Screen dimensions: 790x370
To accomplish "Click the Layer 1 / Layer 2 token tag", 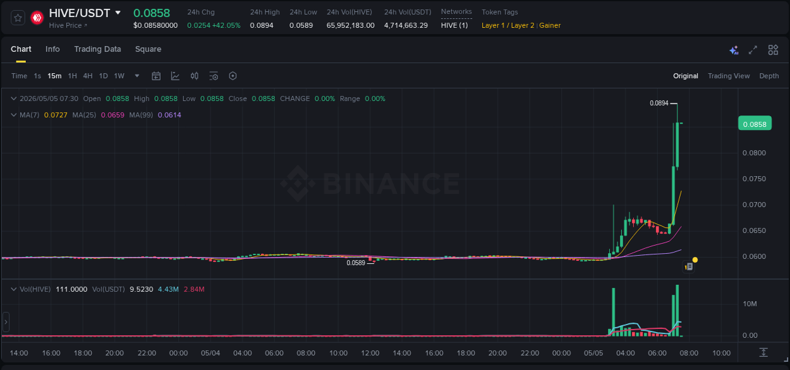I will (x=507, y=25).
